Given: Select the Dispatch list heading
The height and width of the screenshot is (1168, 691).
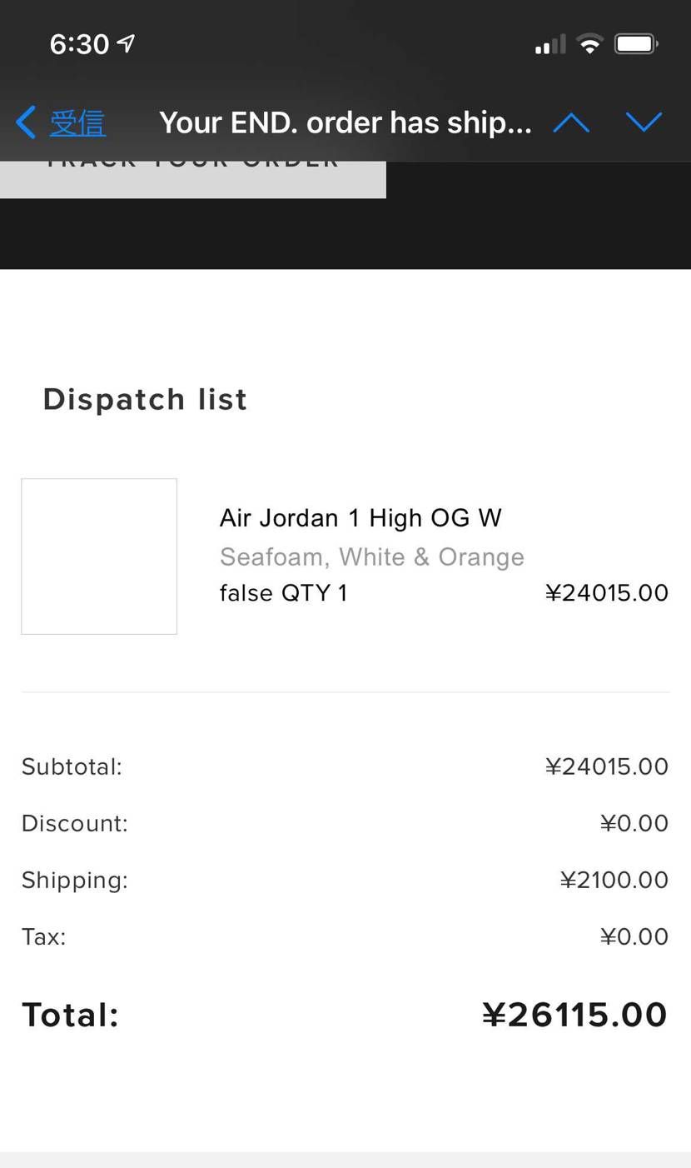Looking at the screenshot, I should coord(145,399).
